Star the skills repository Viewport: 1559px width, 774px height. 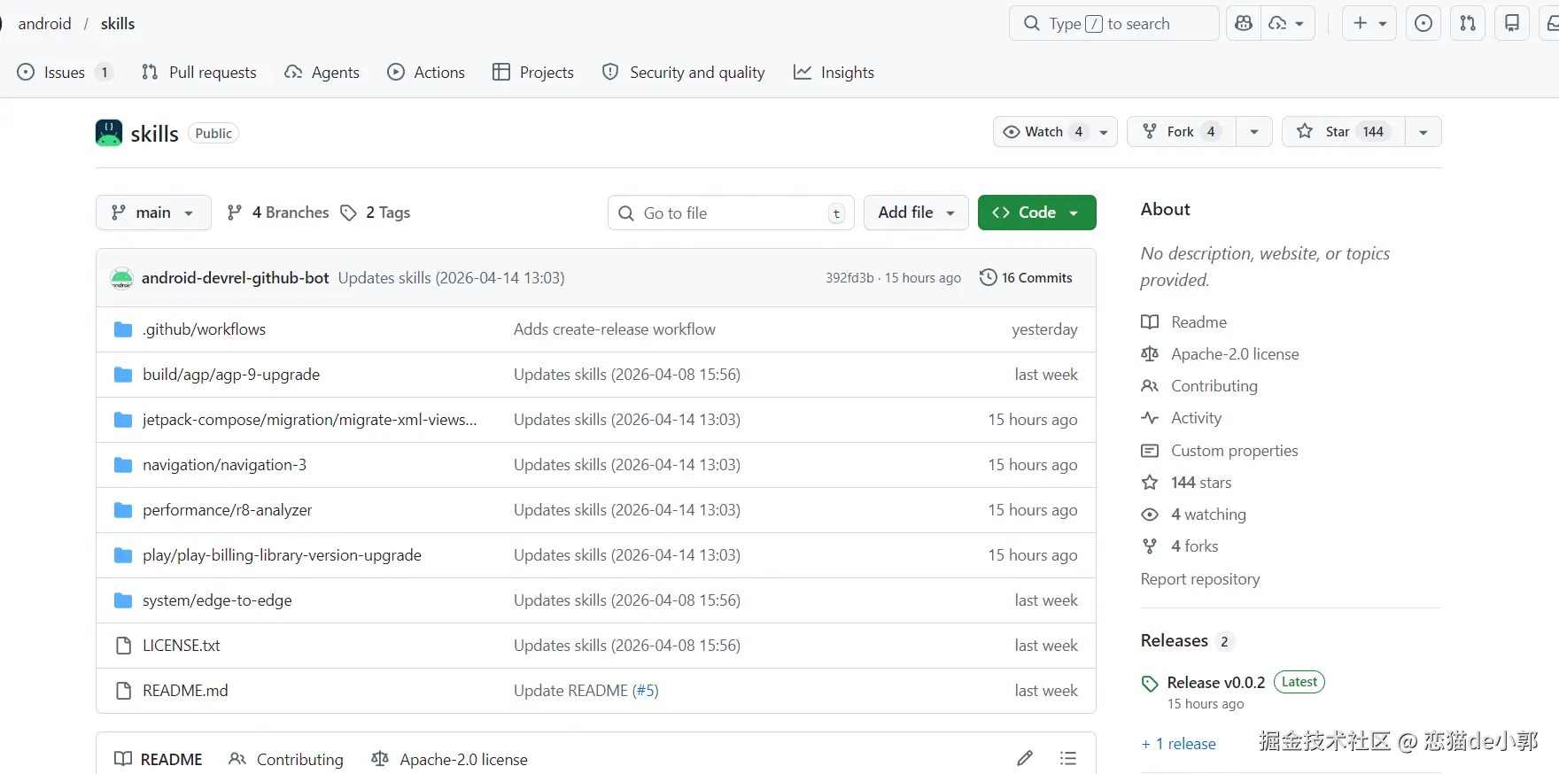(x=1344, y=132)
